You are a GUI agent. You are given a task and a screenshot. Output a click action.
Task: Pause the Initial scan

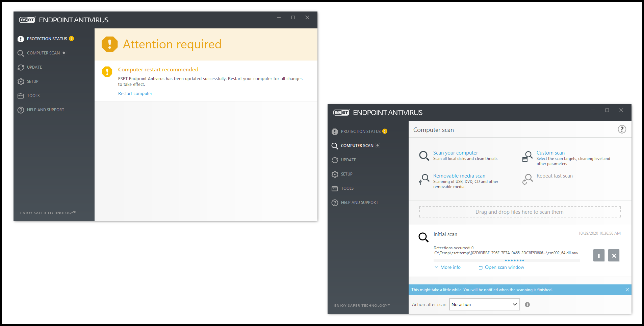pos(599,256)
